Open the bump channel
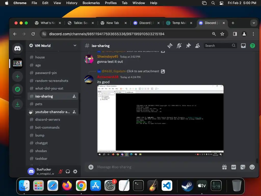The image size is (261, 196). 53,135
